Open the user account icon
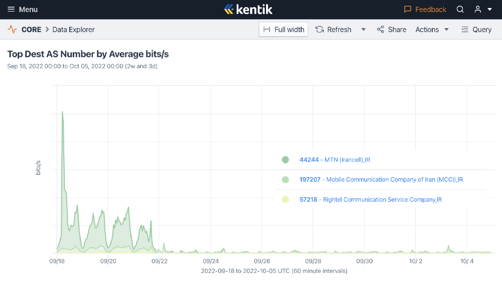502x285 pixels. click(477, 10)
